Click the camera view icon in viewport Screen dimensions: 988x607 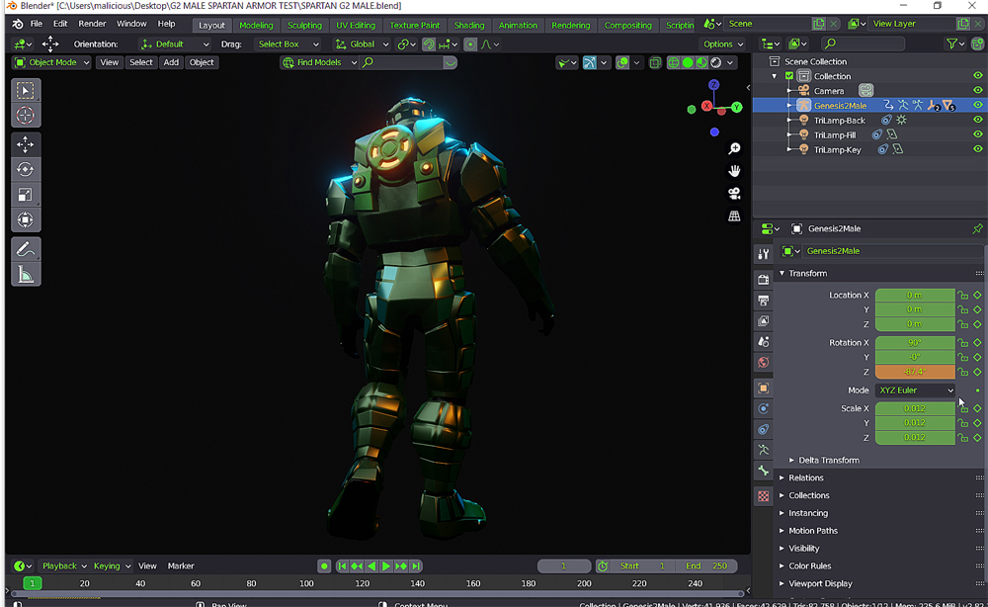(734, 193)
